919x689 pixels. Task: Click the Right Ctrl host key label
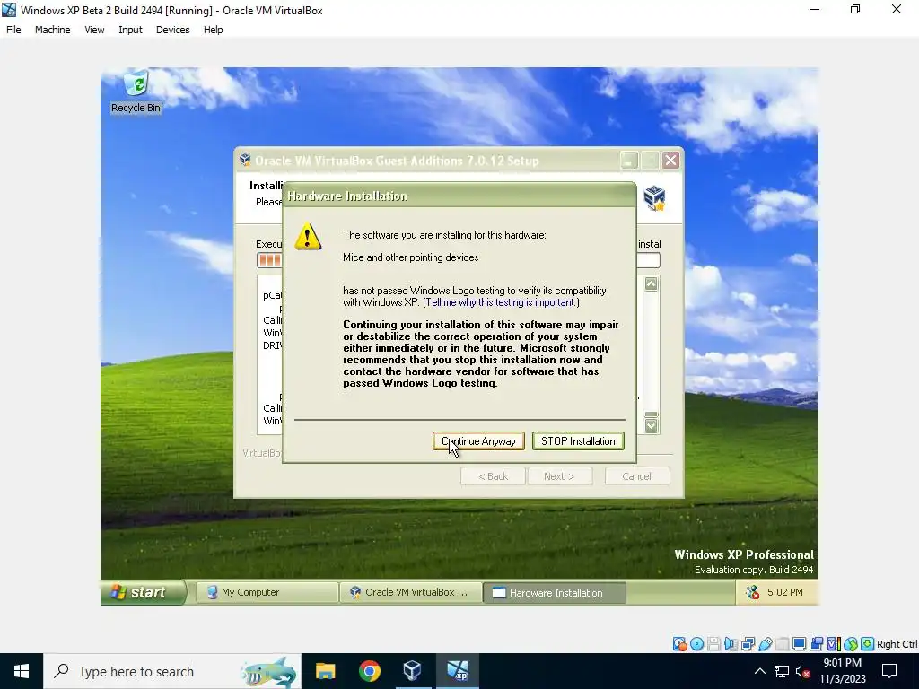[897, 644]
